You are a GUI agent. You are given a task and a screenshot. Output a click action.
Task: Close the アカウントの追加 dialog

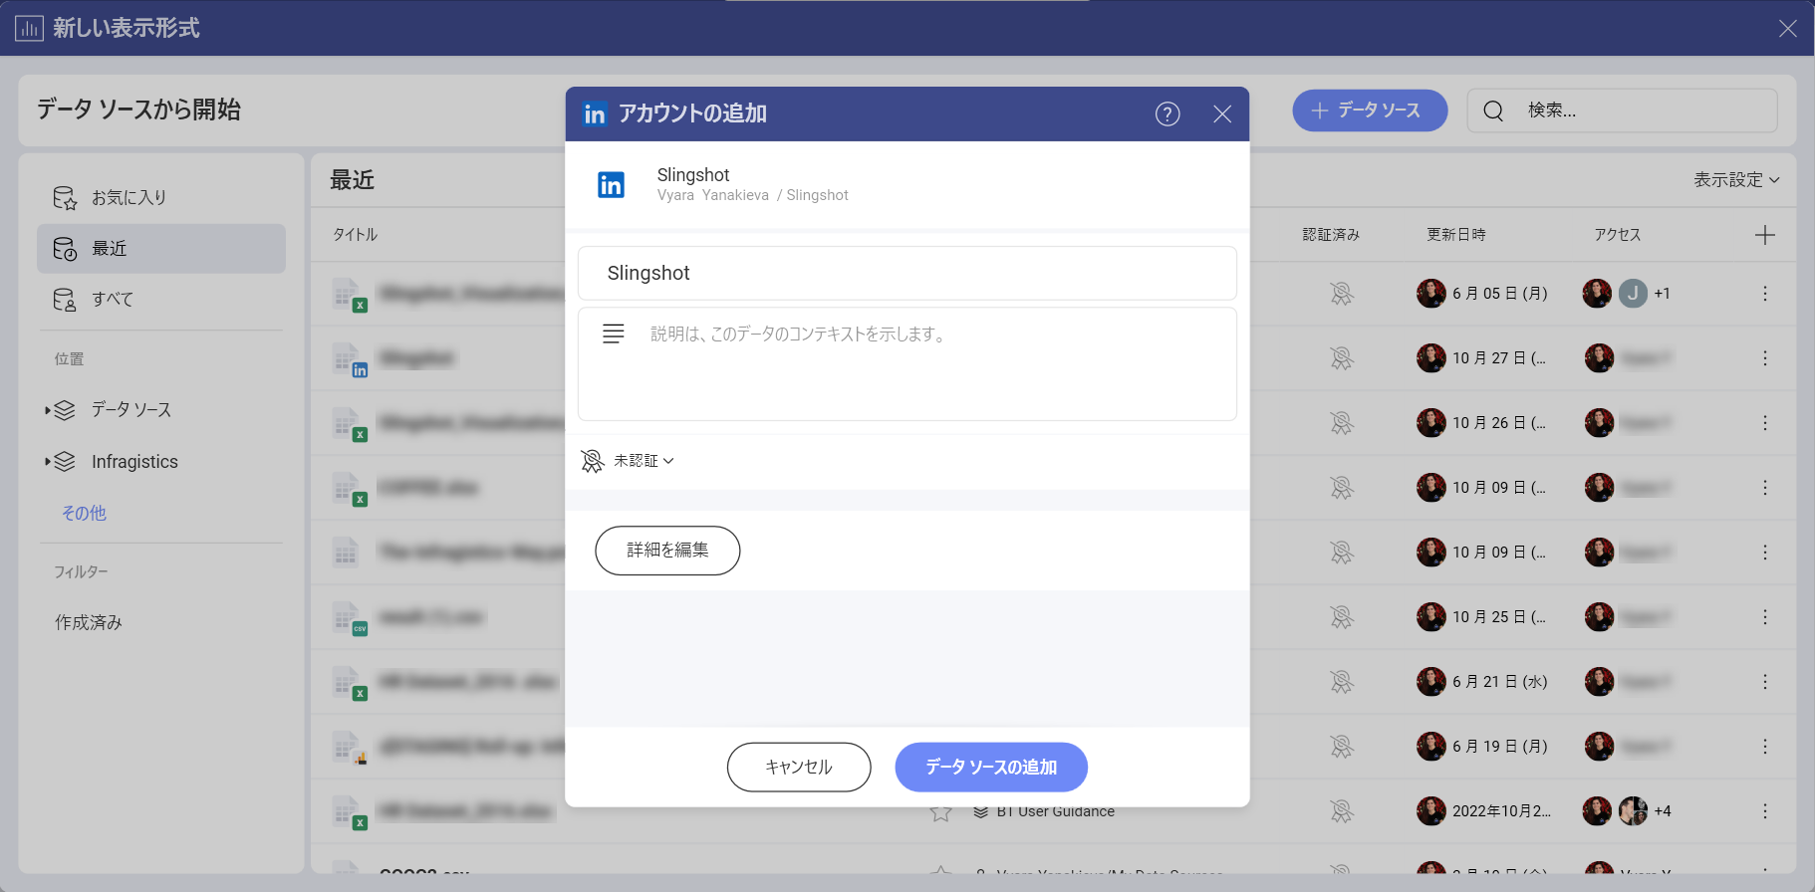1222,114
